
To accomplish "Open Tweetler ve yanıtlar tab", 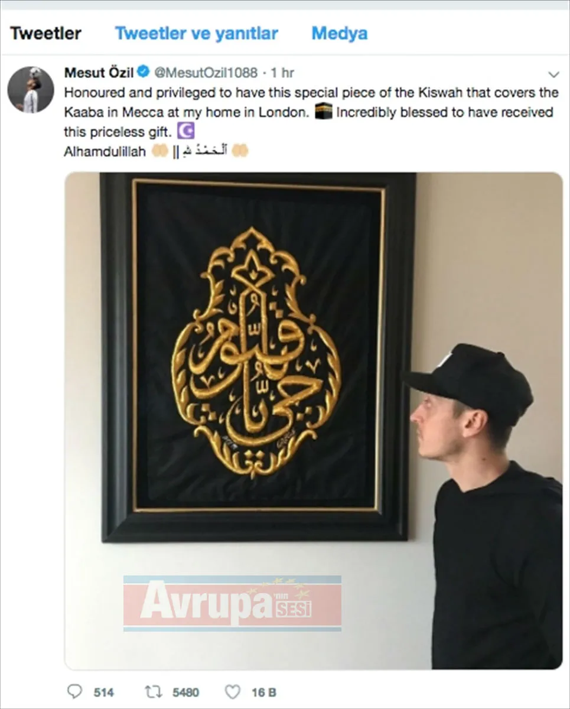I will point(196,33).
